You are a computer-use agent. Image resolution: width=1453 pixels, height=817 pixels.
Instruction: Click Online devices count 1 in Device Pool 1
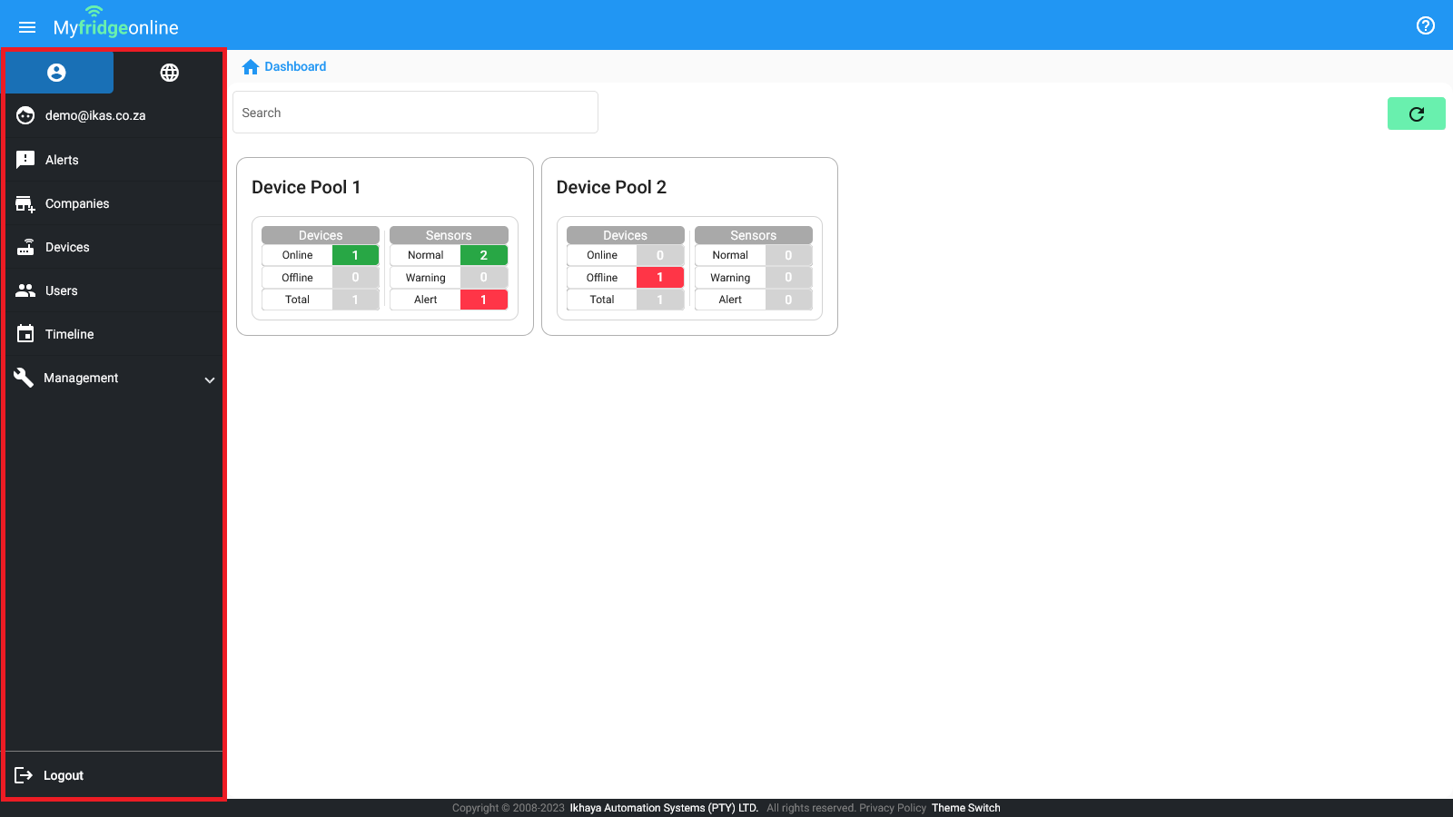click(355, 255)
